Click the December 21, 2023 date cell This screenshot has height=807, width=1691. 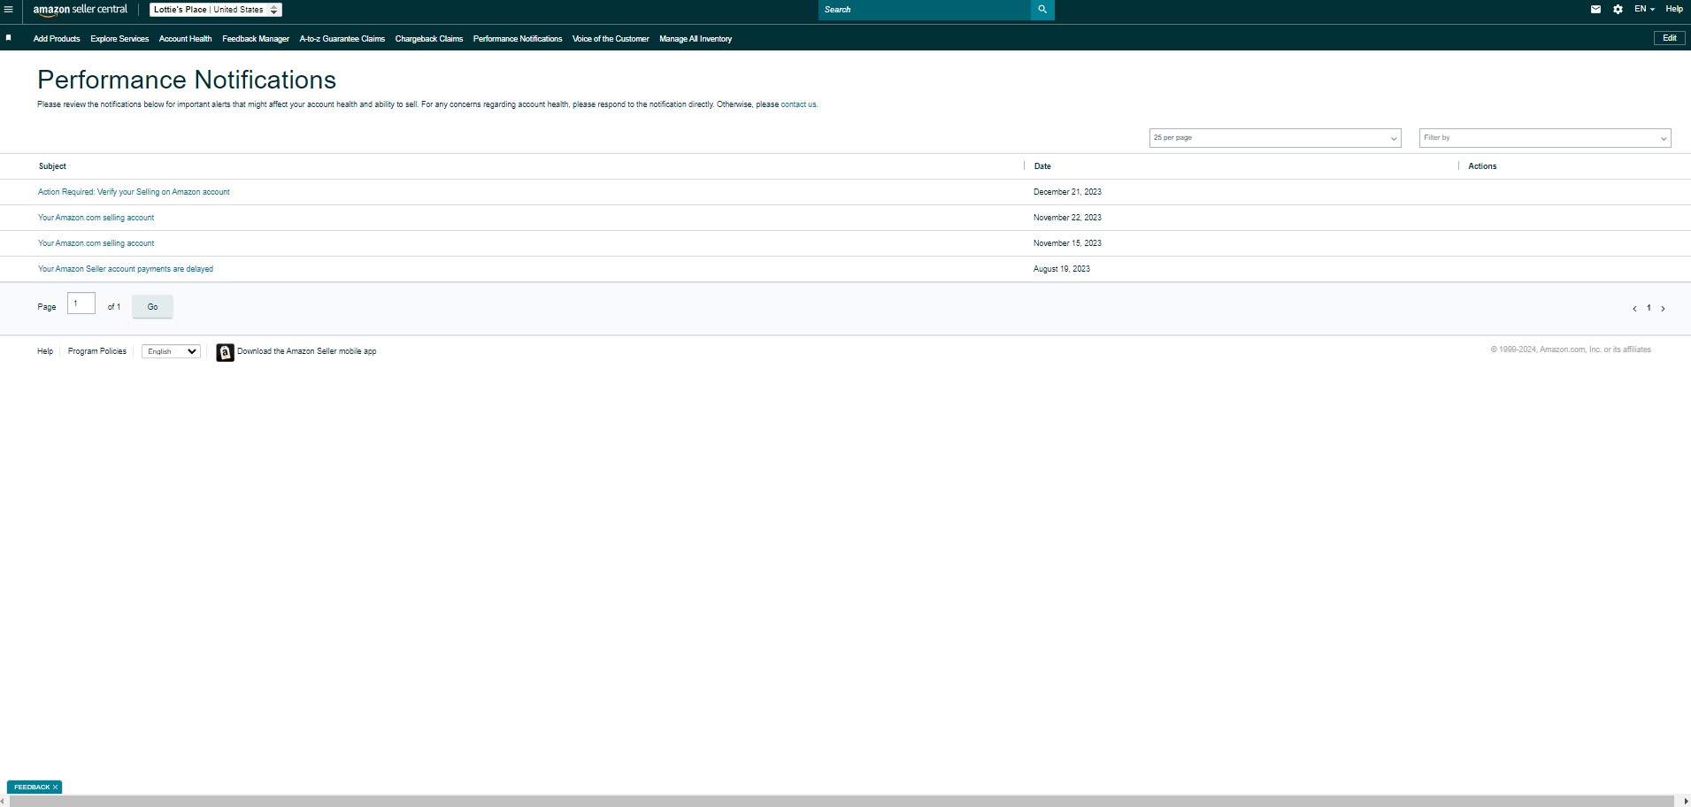[1067, 192]
